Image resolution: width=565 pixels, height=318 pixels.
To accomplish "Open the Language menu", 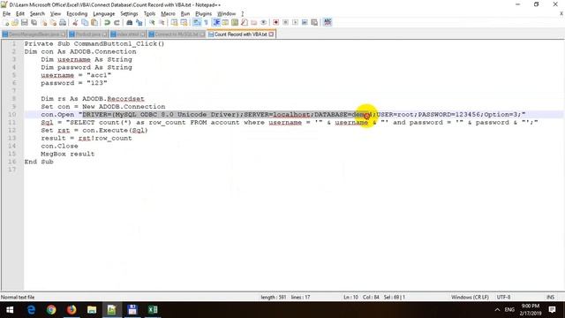I will [104, 14].
